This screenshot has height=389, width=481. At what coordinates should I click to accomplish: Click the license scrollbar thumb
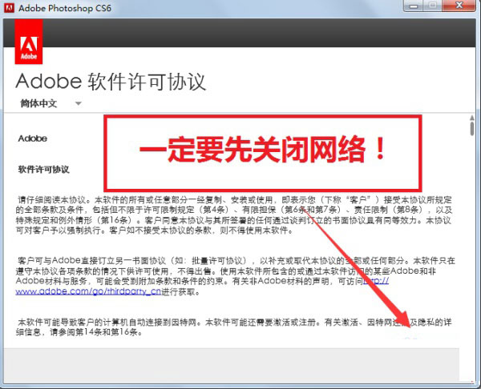[471, 128]
